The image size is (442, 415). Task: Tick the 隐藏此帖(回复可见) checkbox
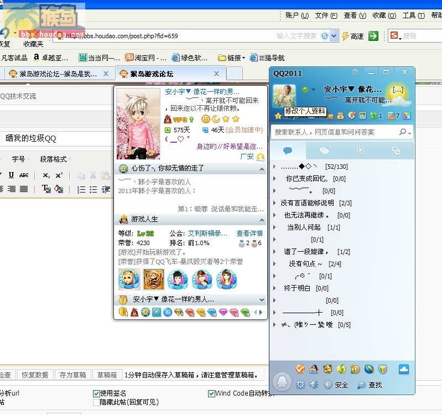click(96, 402)
